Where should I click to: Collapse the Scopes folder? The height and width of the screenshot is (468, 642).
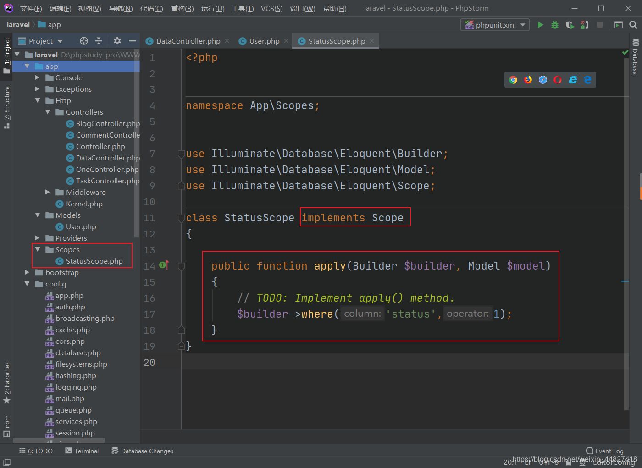pyautogui.click(x=37, y=249)
